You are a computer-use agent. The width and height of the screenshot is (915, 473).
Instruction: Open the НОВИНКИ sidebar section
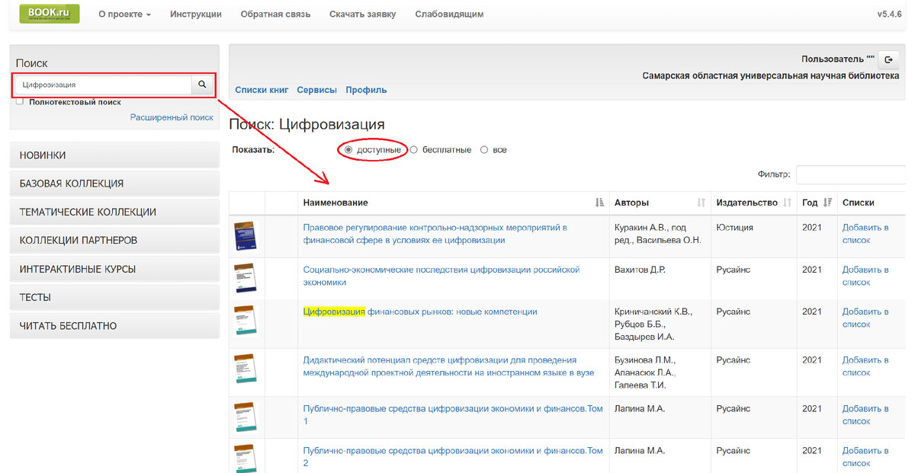point(114,155)
